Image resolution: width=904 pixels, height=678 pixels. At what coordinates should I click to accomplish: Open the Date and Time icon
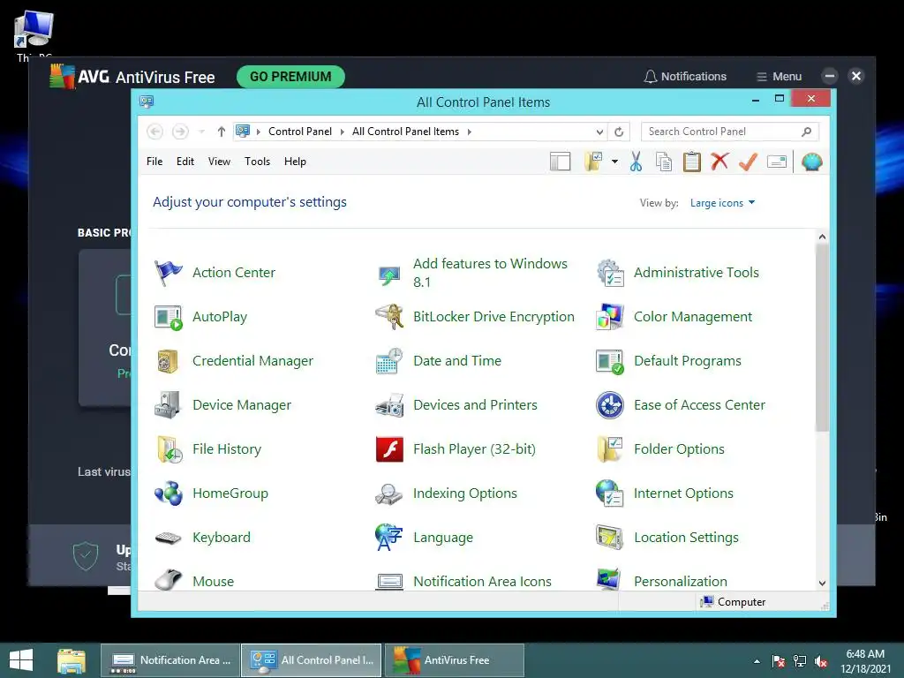tap(389, 361)
